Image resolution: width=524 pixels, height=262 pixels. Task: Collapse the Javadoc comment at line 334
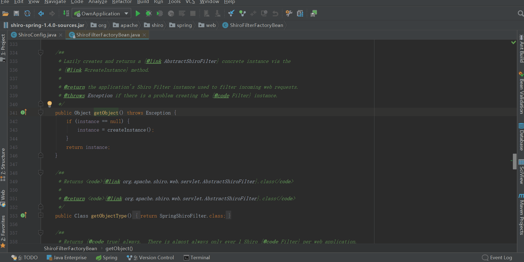point(41,52)
